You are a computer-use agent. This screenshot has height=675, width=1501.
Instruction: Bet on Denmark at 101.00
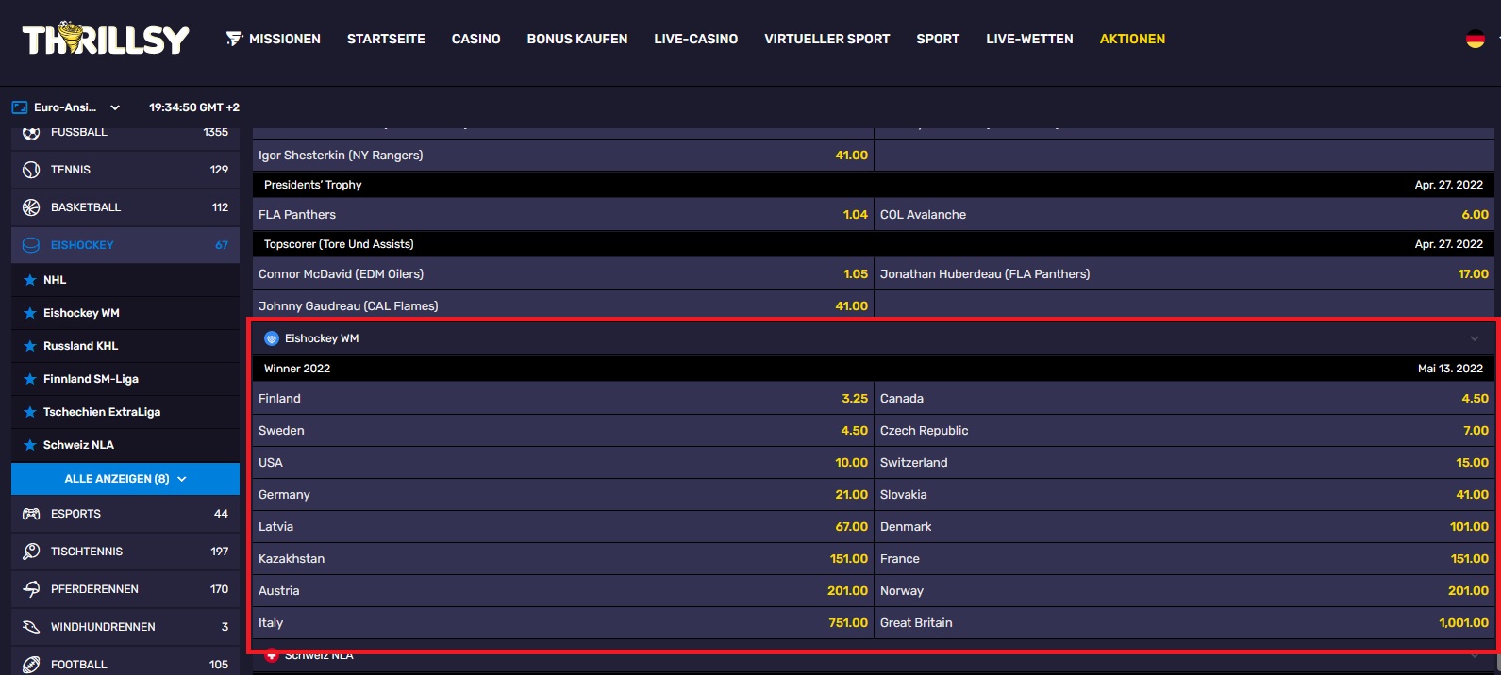pyautogui.click(x=1184, y=527)
